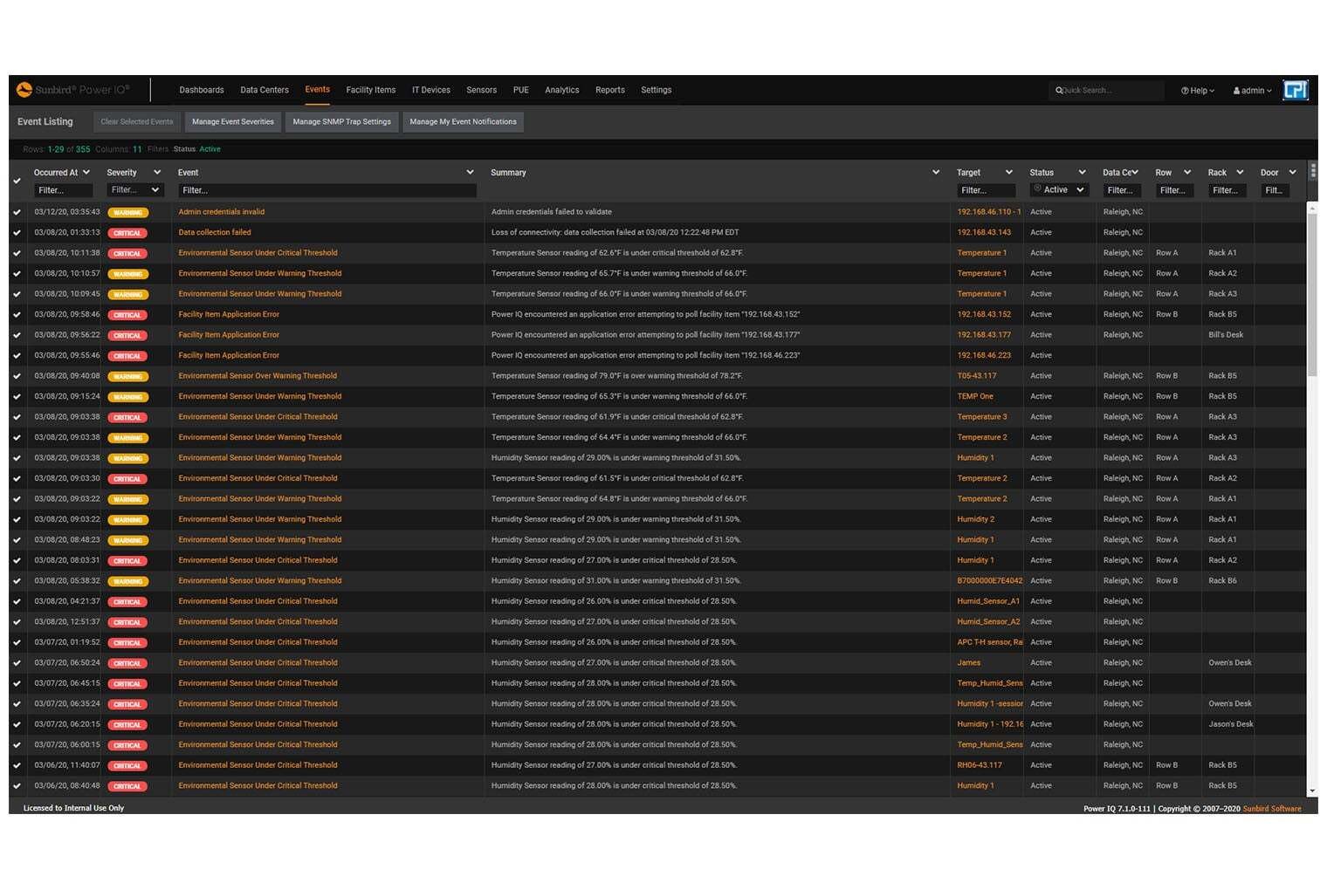Open the Status filter dropdown set to Active
Screen dimensions: 1327x890
(x=1059, y=190)
